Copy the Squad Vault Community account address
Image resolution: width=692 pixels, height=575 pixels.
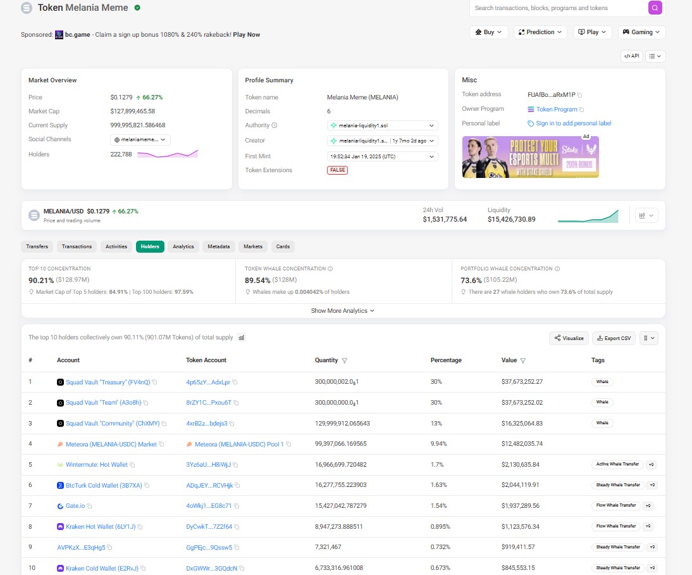tap(164, 424)
